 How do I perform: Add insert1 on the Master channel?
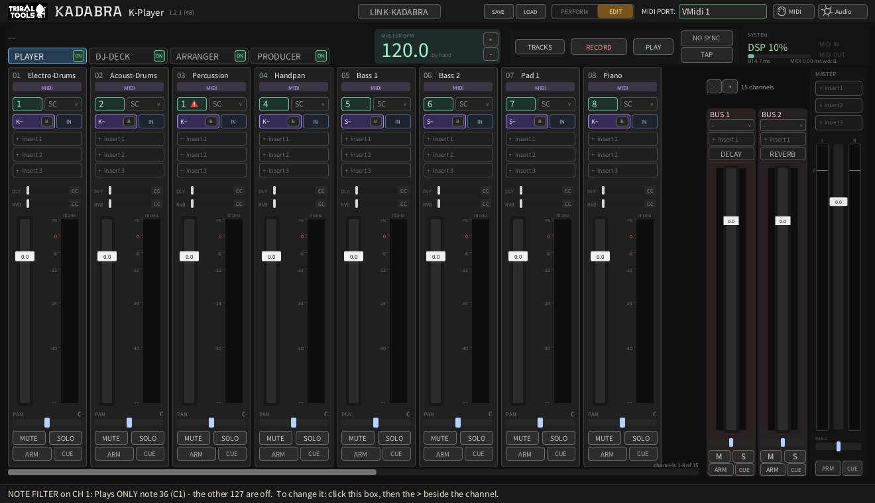point(839,88)
